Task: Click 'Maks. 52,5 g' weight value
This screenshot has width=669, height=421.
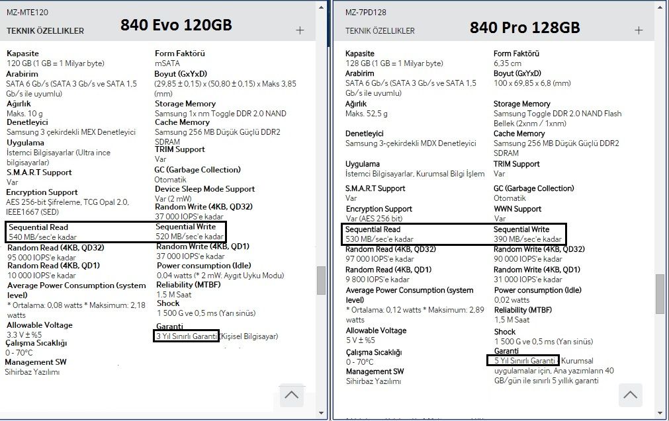Action: 367,114
